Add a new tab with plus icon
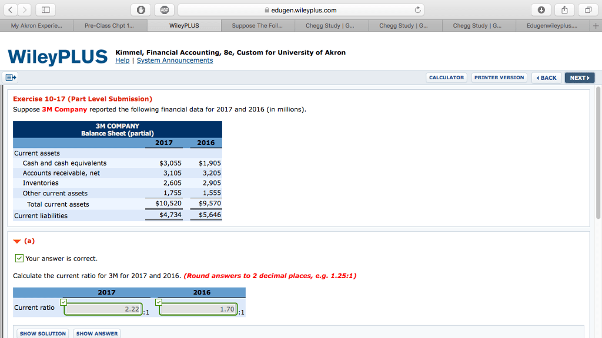Viewport: 602px width, 338px height. click(596, 26)
